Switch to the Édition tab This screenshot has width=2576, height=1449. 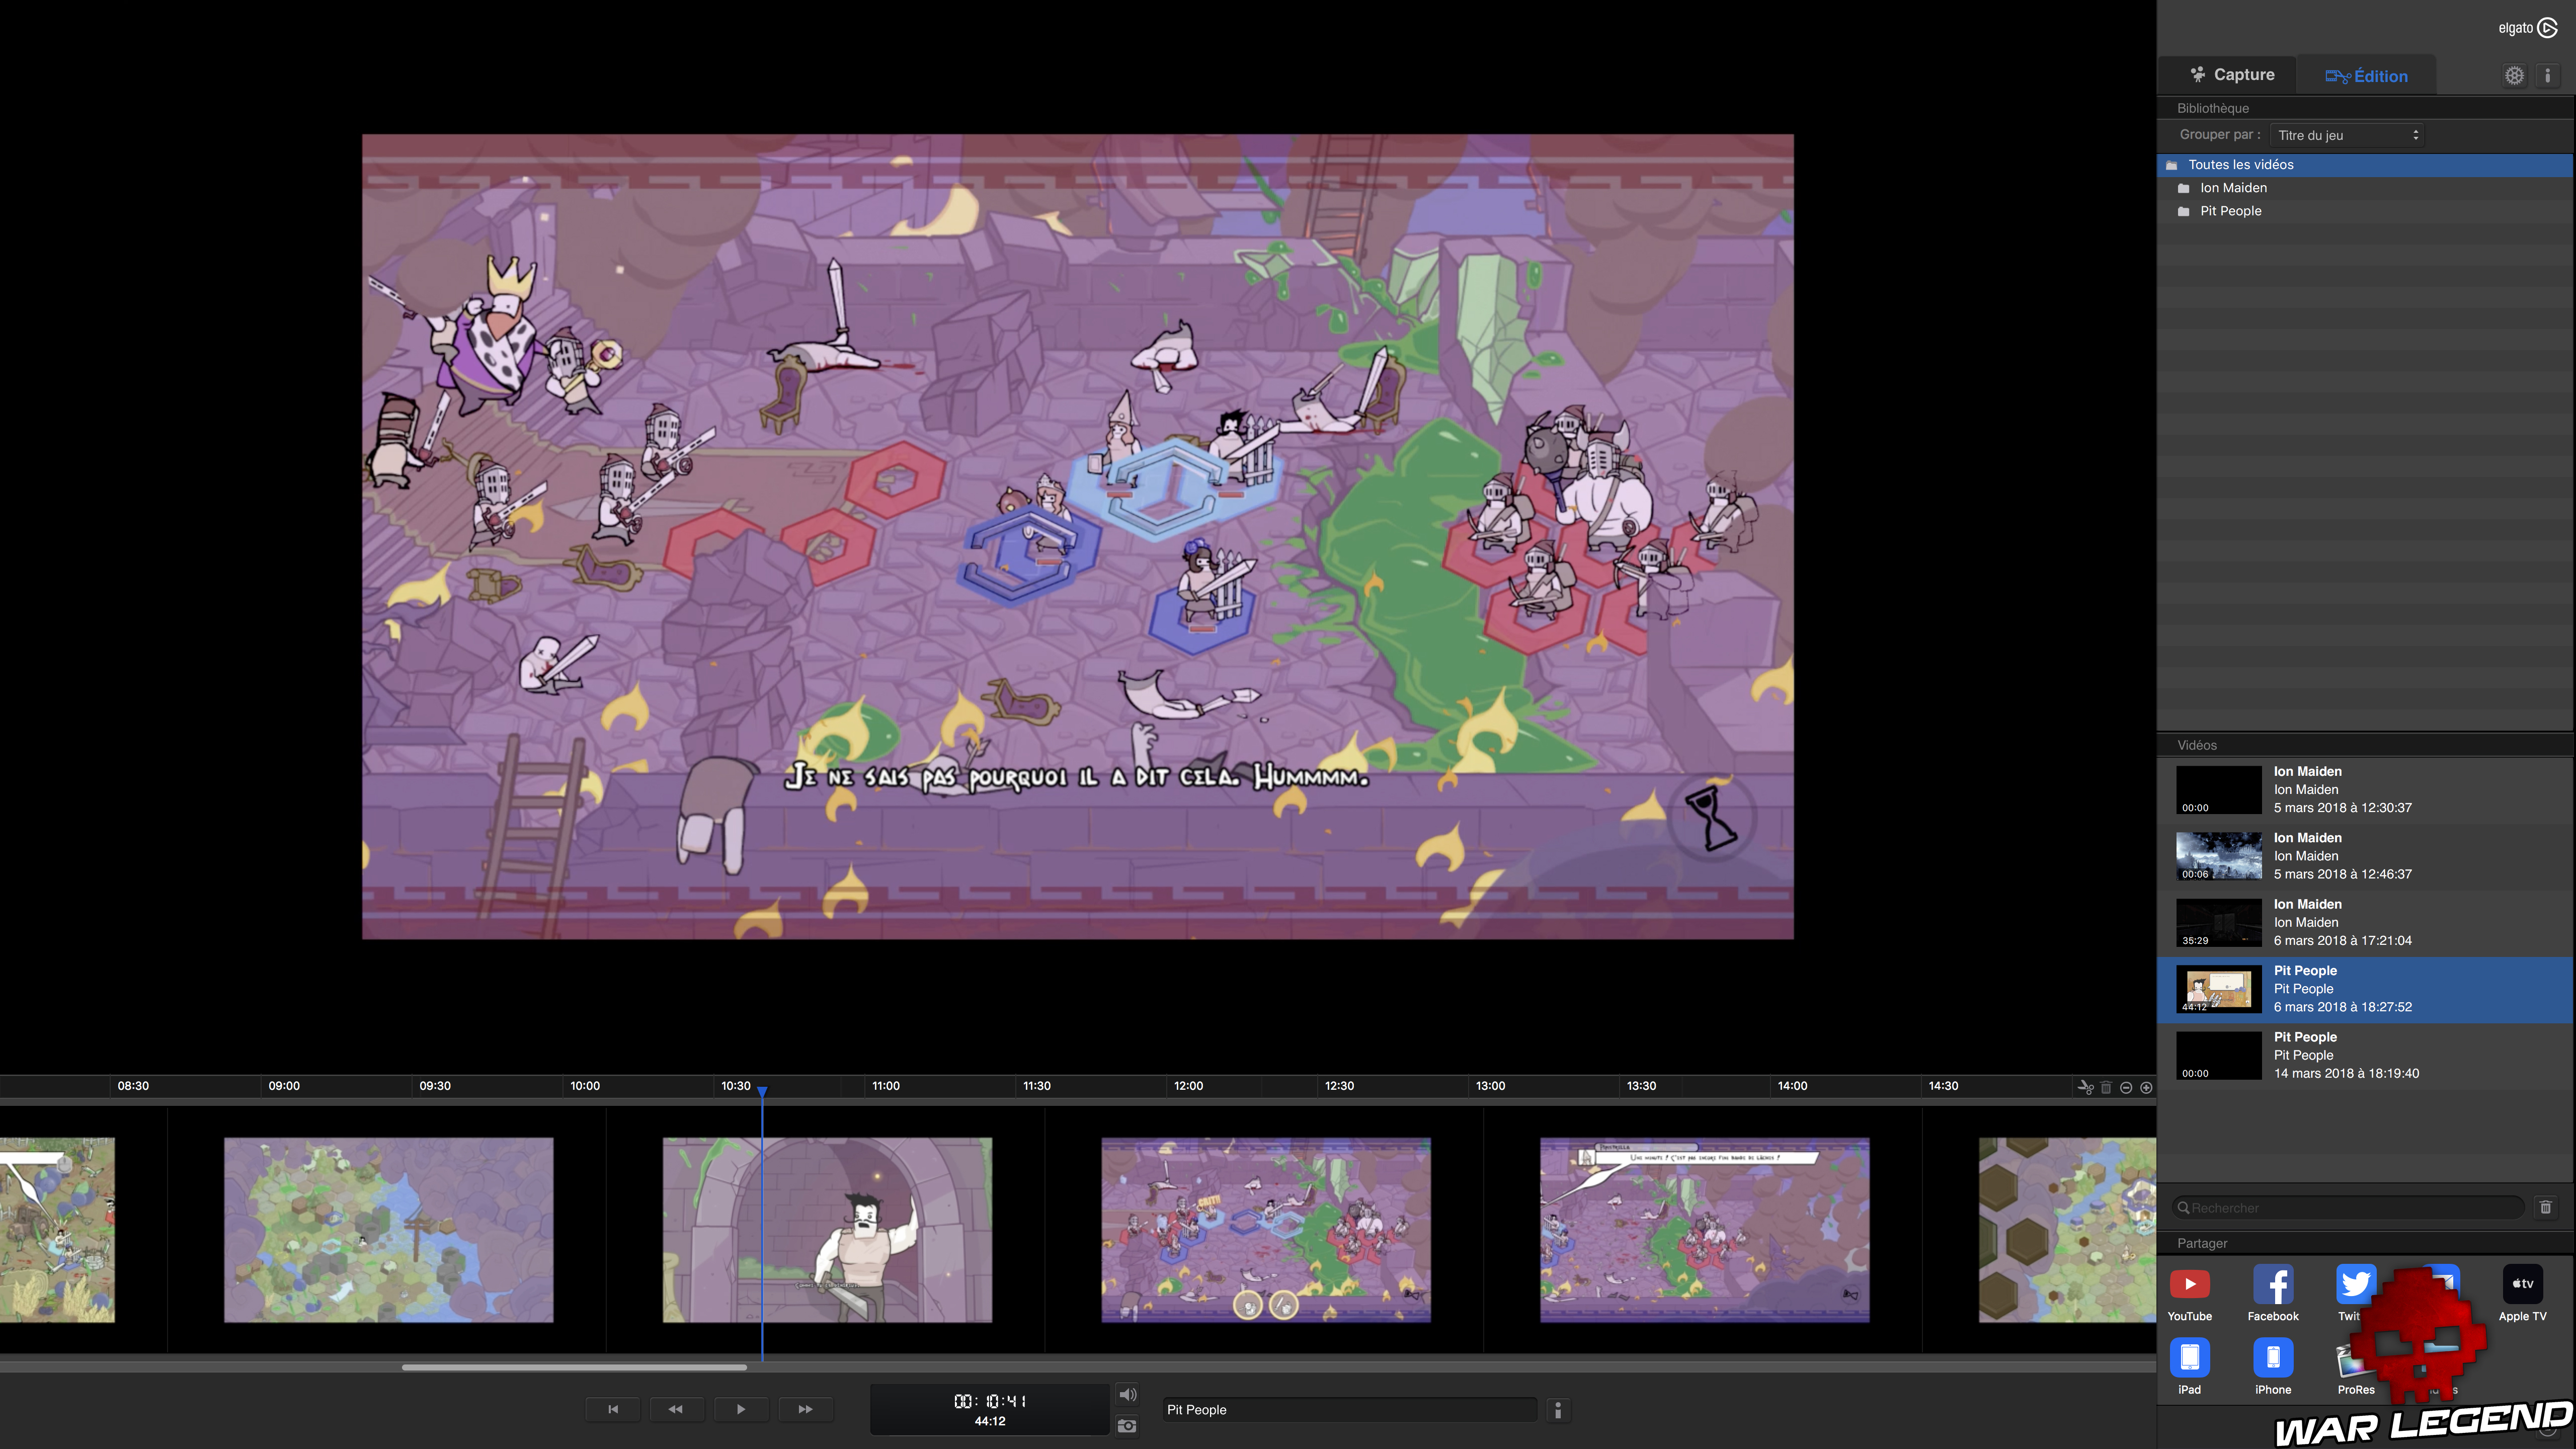point(2366,76)
